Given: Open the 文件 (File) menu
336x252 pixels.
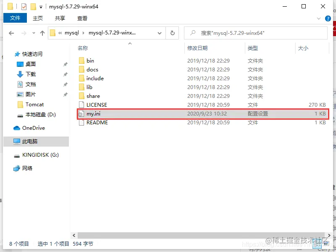Looking at the screenshot, I should click(x=15, y=18).
